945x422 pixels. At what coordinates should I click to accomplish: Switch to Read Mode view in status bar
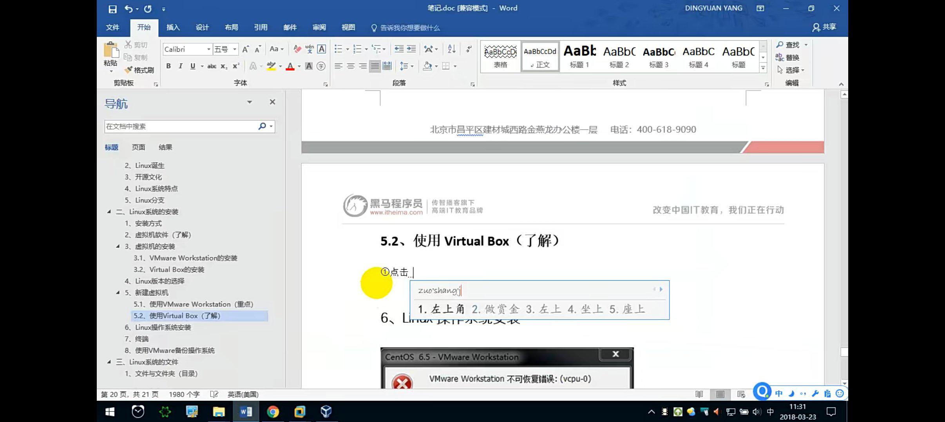(x=699, y=394)
